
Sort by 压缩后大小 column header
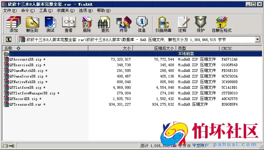click(154, 48)
